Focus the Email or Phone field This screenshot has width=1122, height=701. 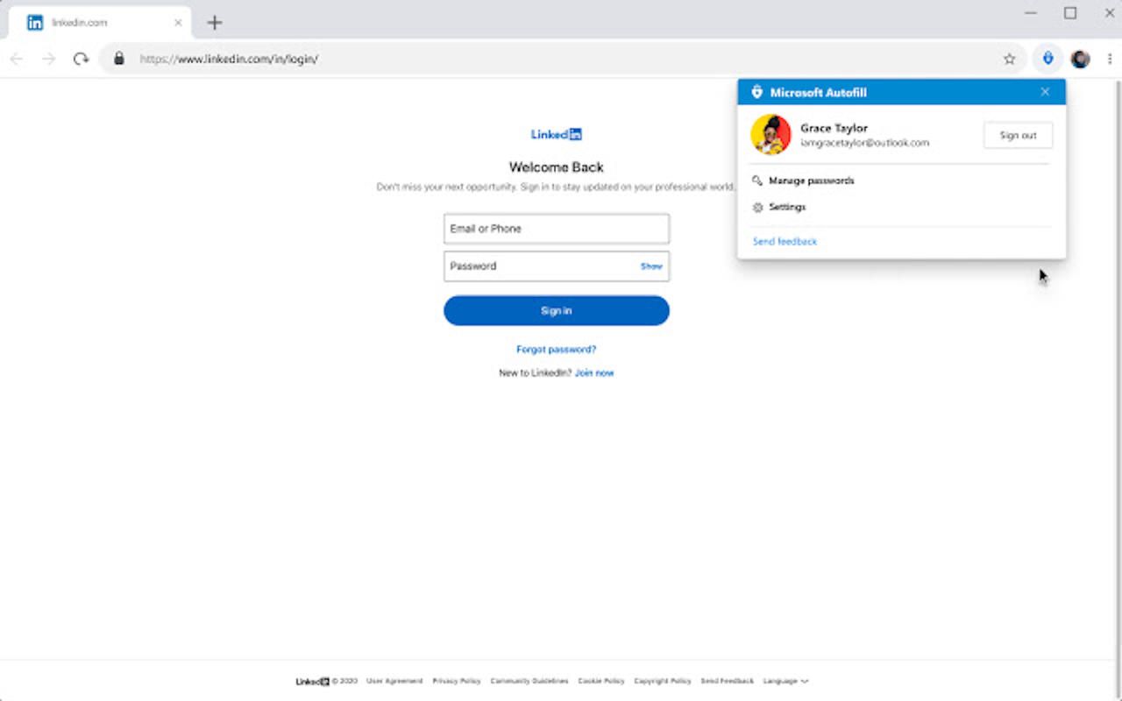coord(557,229)
